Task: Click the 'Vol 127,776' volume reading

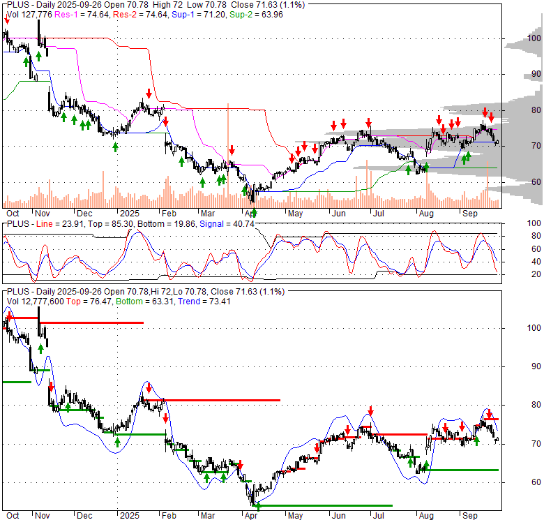Action: point(29,15)
